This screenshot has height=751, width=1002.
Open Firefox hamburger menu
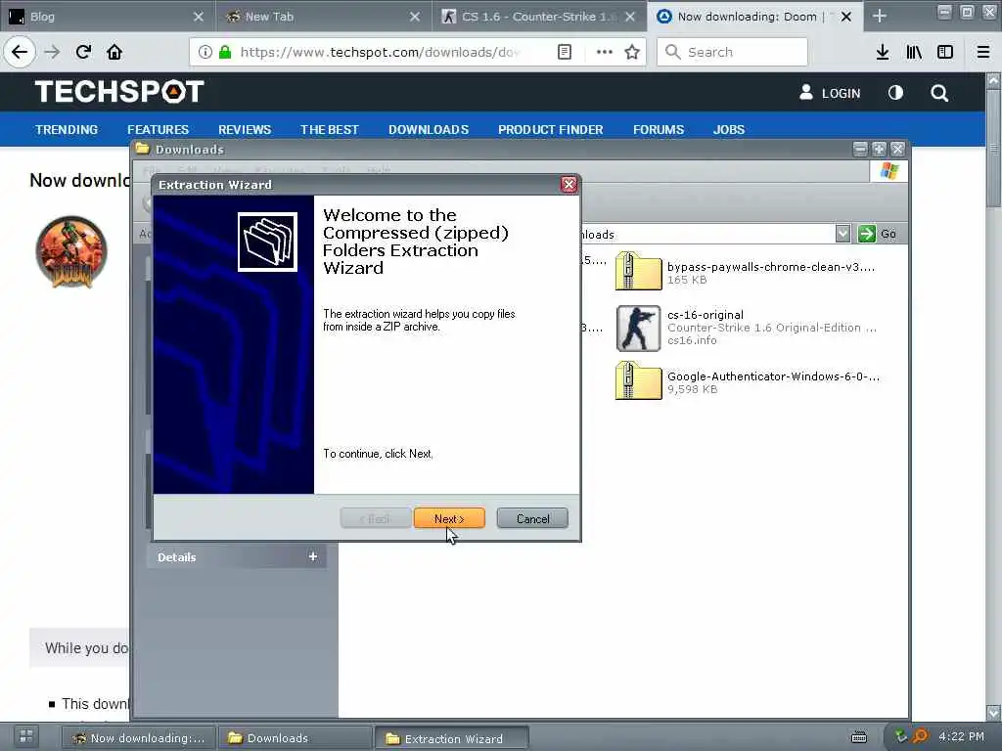tap(983, 52)
